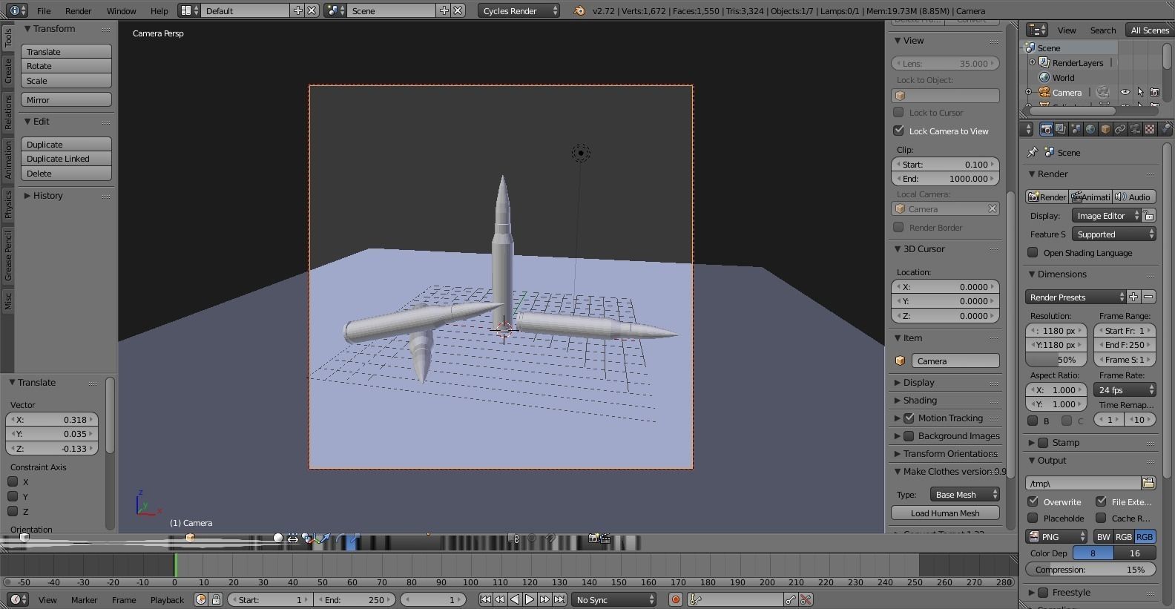Click the Render properties camera tab icon
The image size is (1175, 609).
tap(1046, 129)
